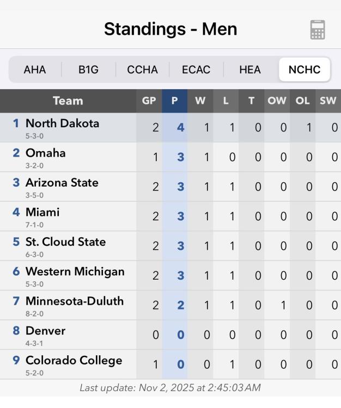Viewport: 341px width, 408px height.
Task: Open the calculator icon in header
Action: (318, 29)
